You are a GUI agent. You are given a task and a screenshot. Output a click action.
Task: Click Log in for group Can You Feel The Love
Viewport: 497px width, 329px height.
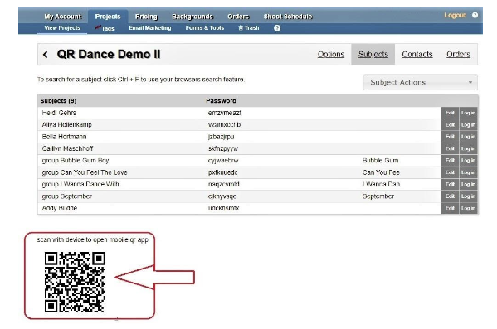[x=468, y=172]
